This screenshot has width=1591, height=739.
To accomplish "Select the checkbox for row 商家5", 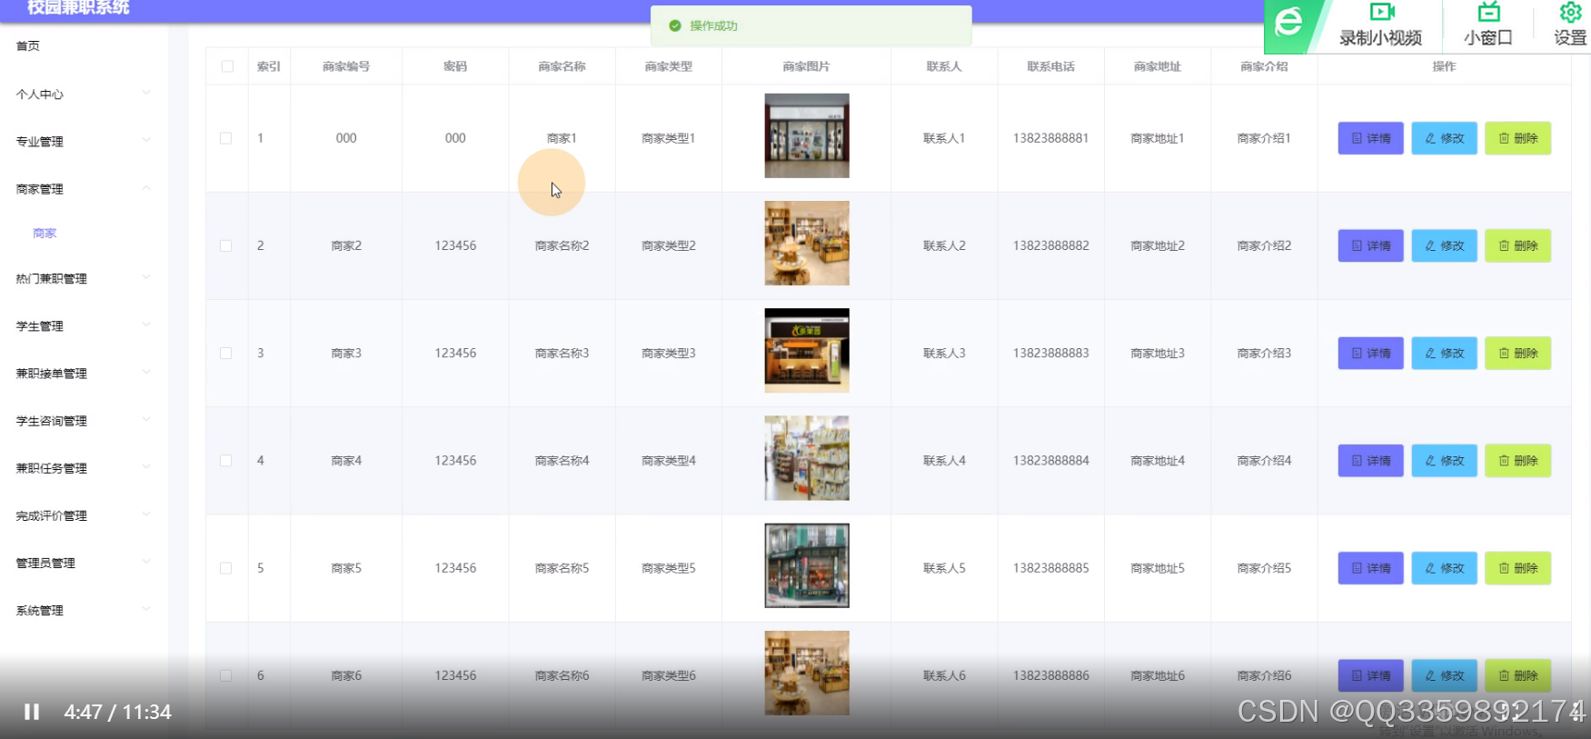I will pyautogui.click(x=225, y=568).
